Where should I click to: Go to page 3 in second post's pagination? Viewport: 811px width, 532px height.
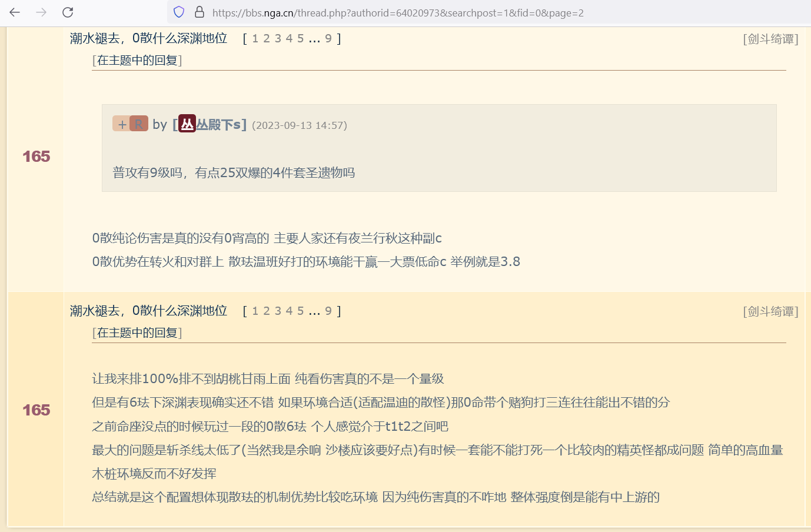[278, 311]
